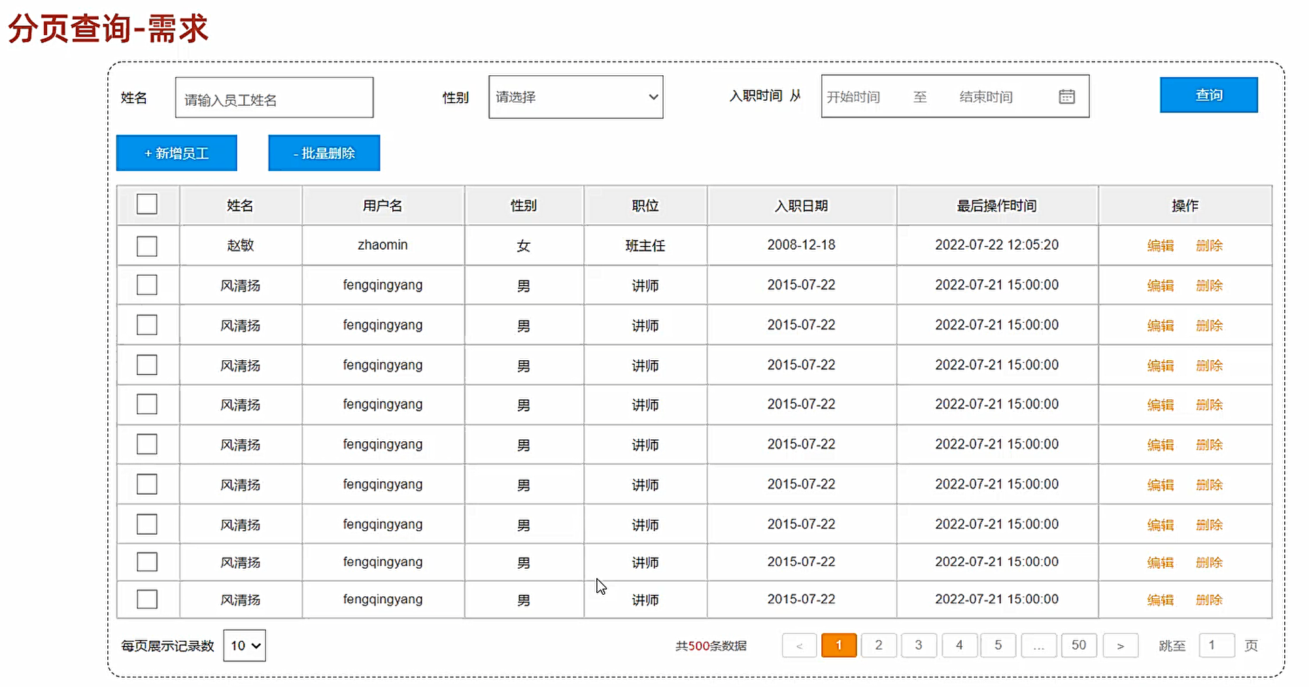Click the 女 gender cell
This screenshot has width=1309, height=687.
(x=524, y=246)
